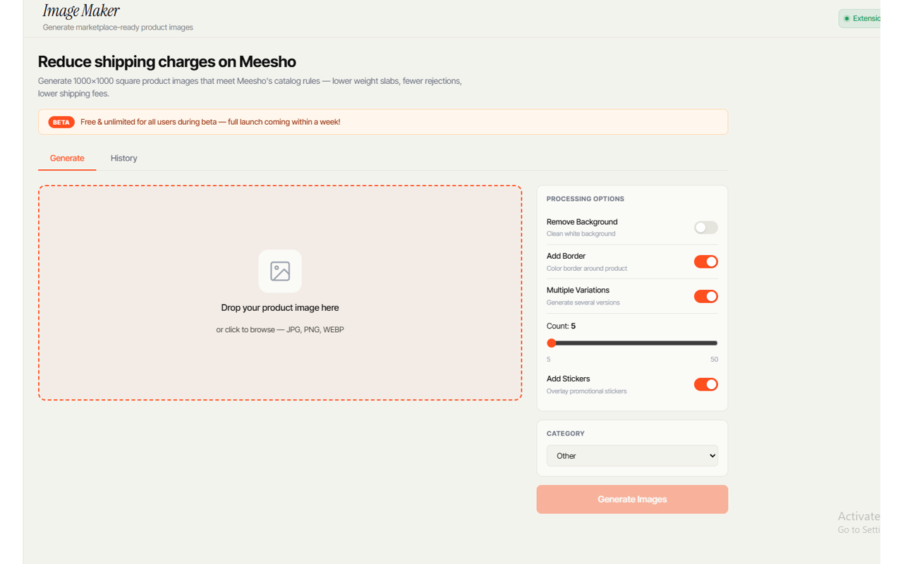The width and height of the screenshot is (903, 564).
Task: Click the Image Maker logo title
Action: tap(81, 11)
